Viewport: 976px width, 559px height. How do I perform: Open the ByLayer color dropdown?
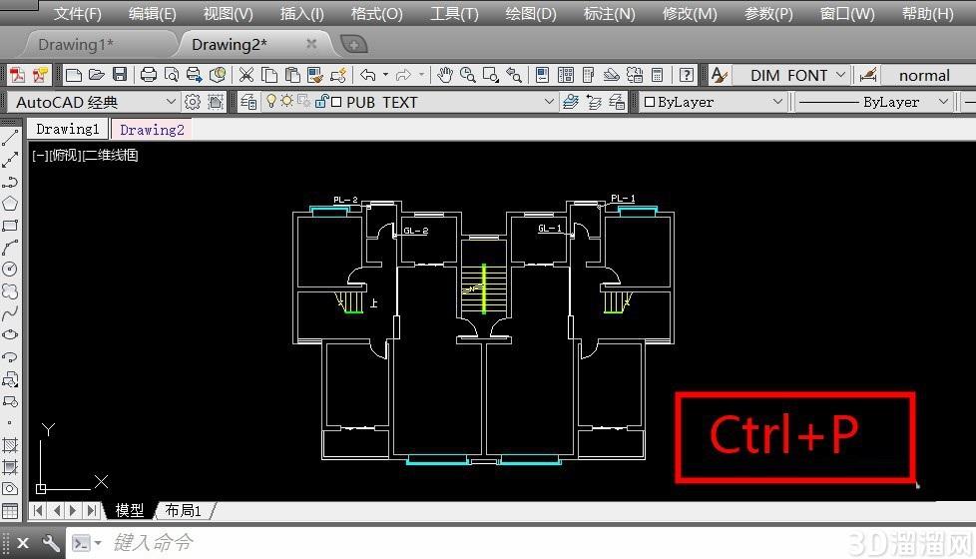[713, 102]
